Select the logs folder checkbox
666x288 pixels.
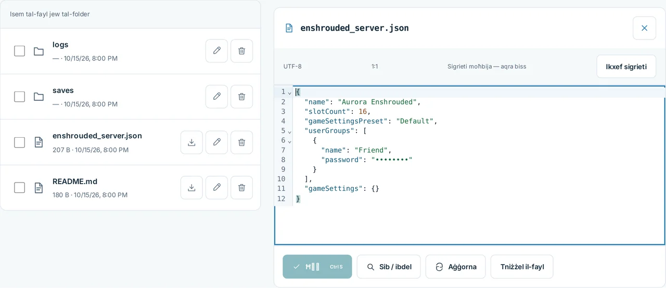click(19, 51)
